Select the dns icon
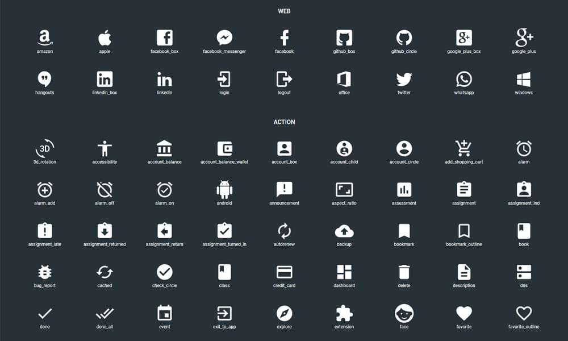This screenshot has width=568, height=341. pyautogui.click(x=524, y=272)
